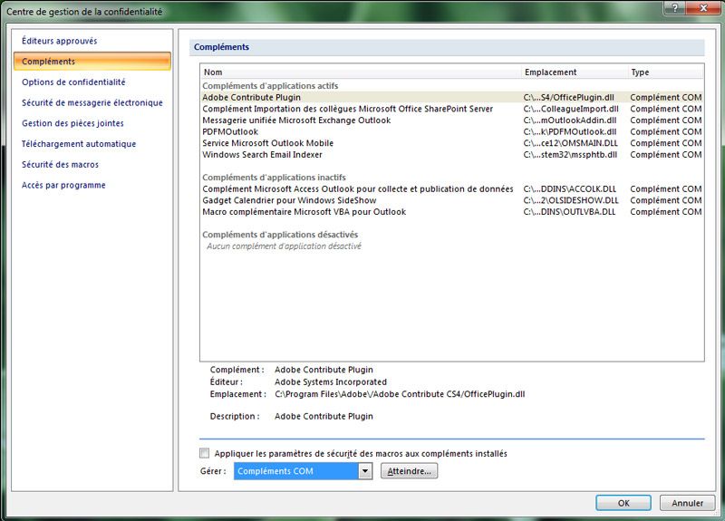
Task: Select the Compléments section
Action: [92, 62]
